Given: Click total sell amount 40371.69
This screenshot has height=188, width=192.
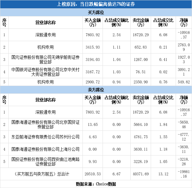Looking at the screenshot, I should click(x=141, y=174).
